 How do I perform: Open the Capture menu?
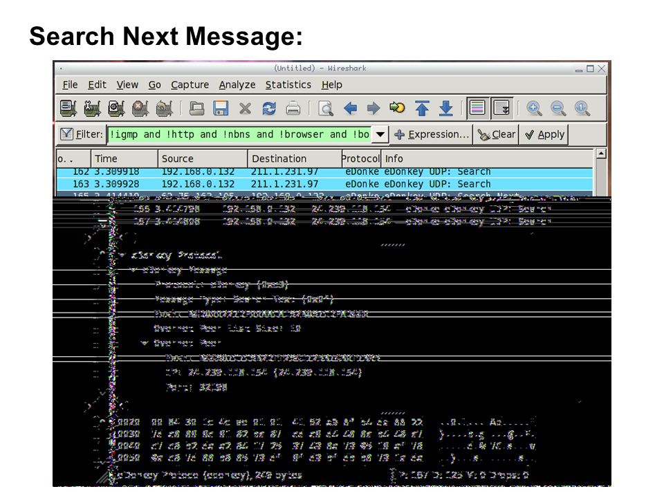[190, 84]
